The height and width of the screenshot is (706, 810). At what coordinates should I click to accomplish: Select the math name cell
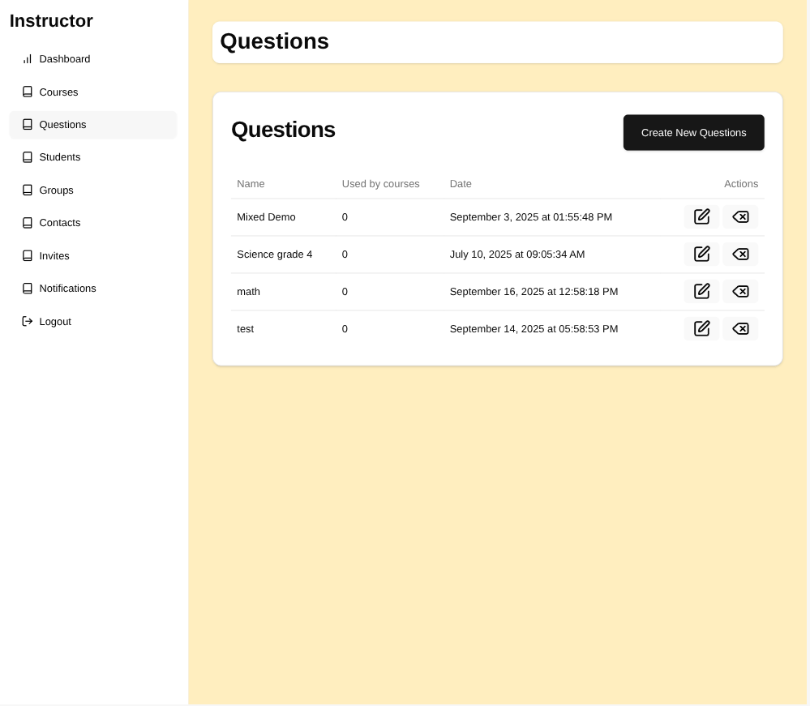(x=250, y=293)
